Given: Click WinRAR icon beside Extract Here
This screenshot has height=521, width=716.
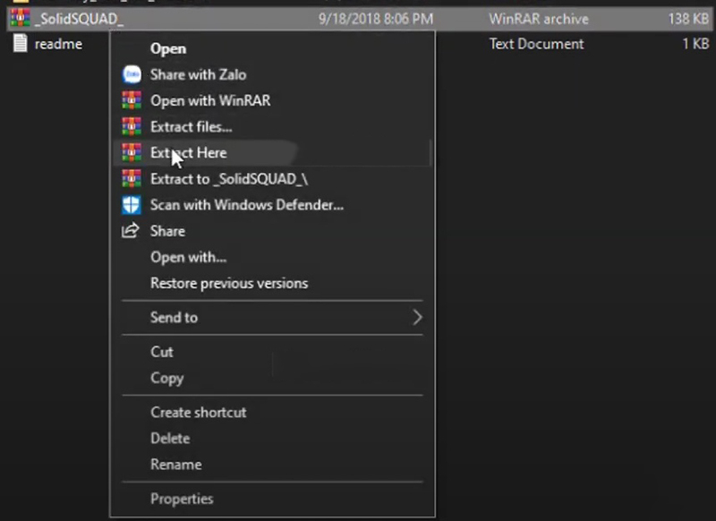Looking at the screenshot, I should (132, 152).
